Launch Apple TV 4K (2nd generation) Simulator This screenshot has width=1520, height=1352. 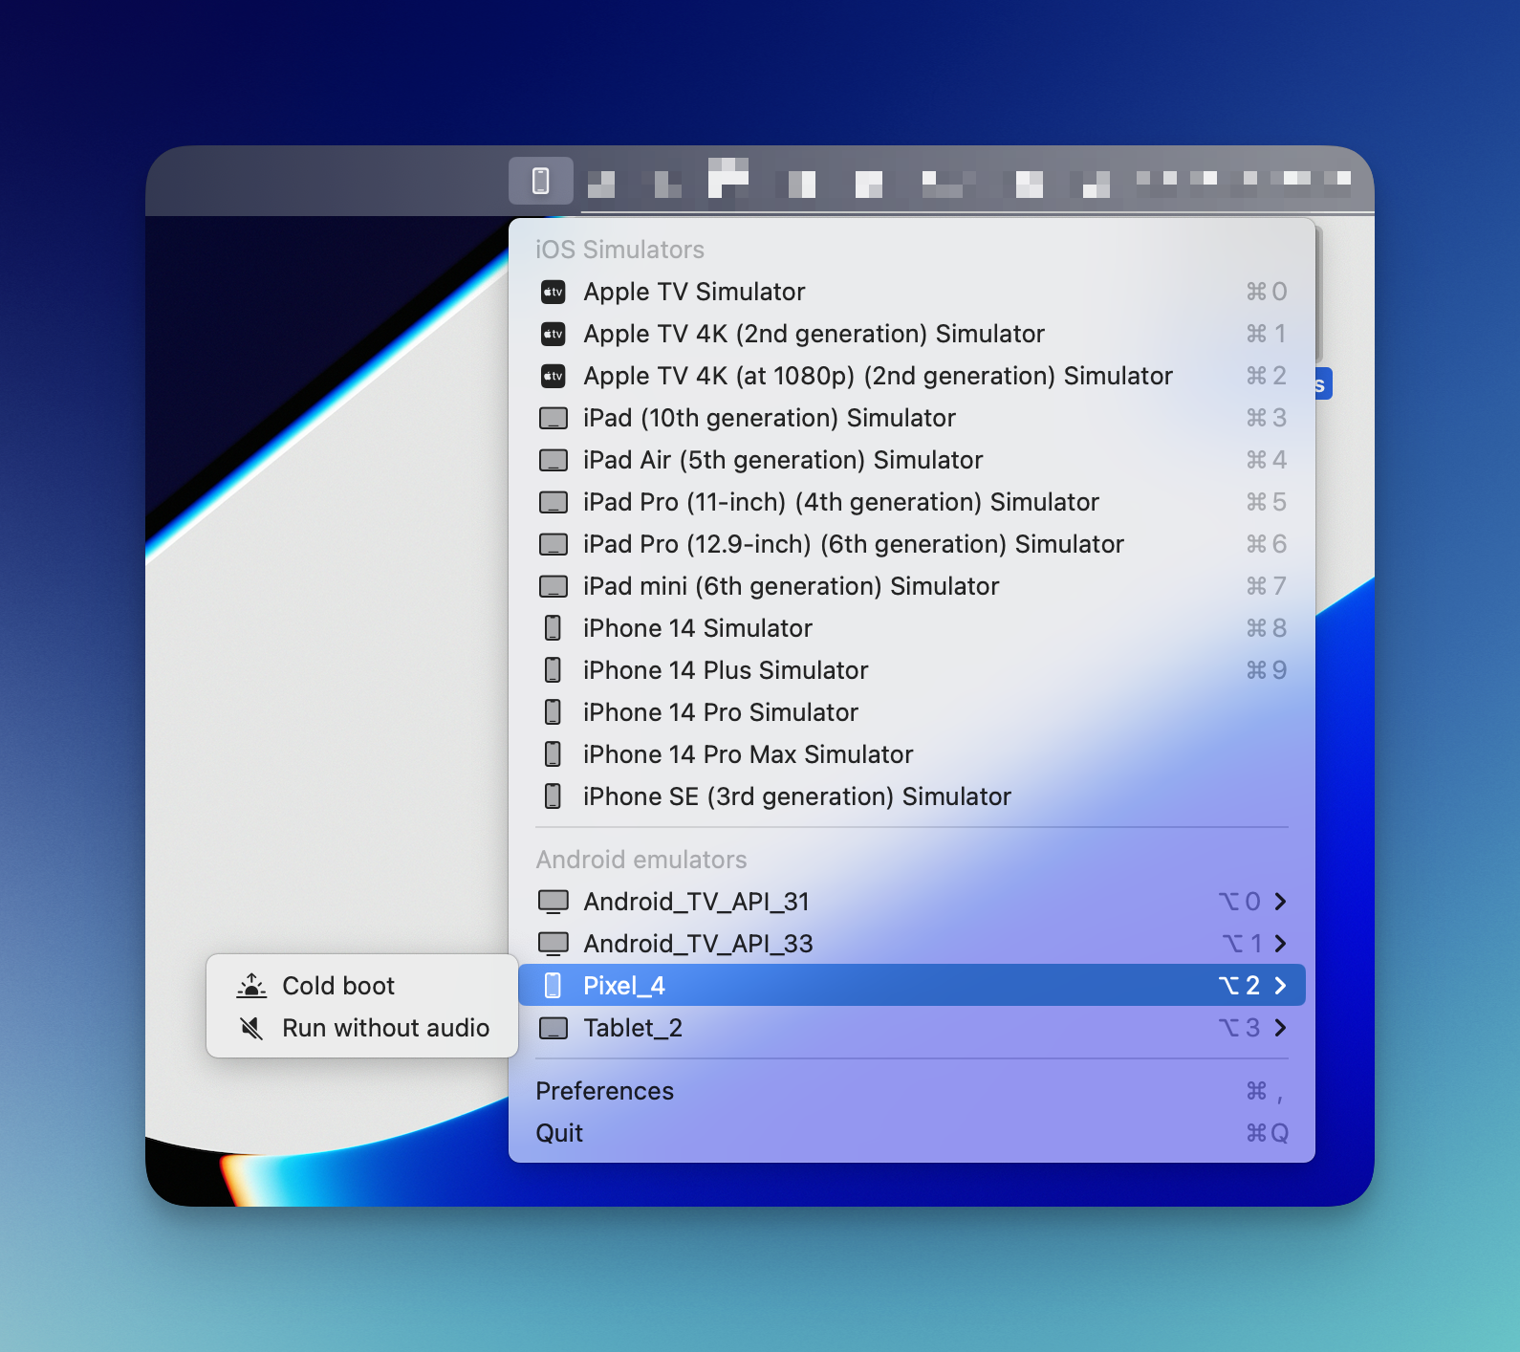point(912,334)
